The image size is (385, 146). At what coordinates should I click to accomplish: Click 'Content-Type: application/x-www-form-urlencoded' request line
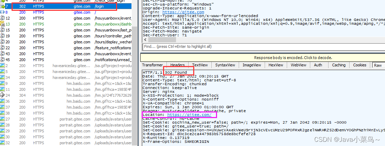click(x=200, y=16)
